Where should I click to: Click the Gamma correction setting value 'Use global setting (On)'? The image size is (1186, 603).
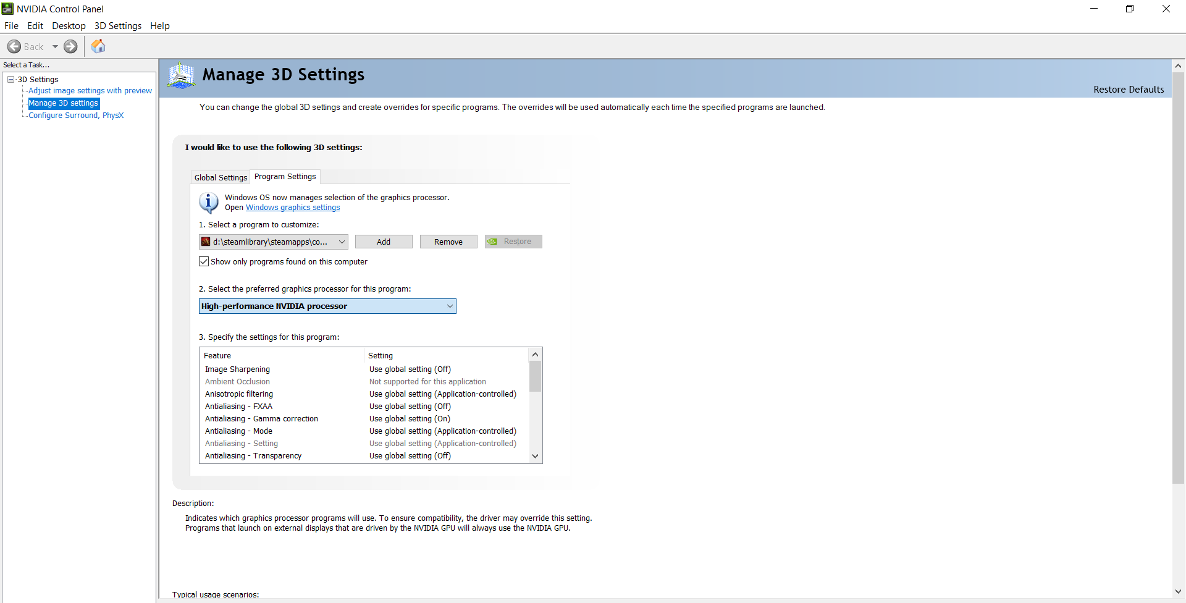click(x=410, y=419)
